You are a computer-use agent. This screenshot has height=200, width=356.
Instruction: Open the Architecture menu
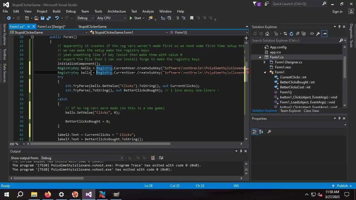[x=117, y=11]
